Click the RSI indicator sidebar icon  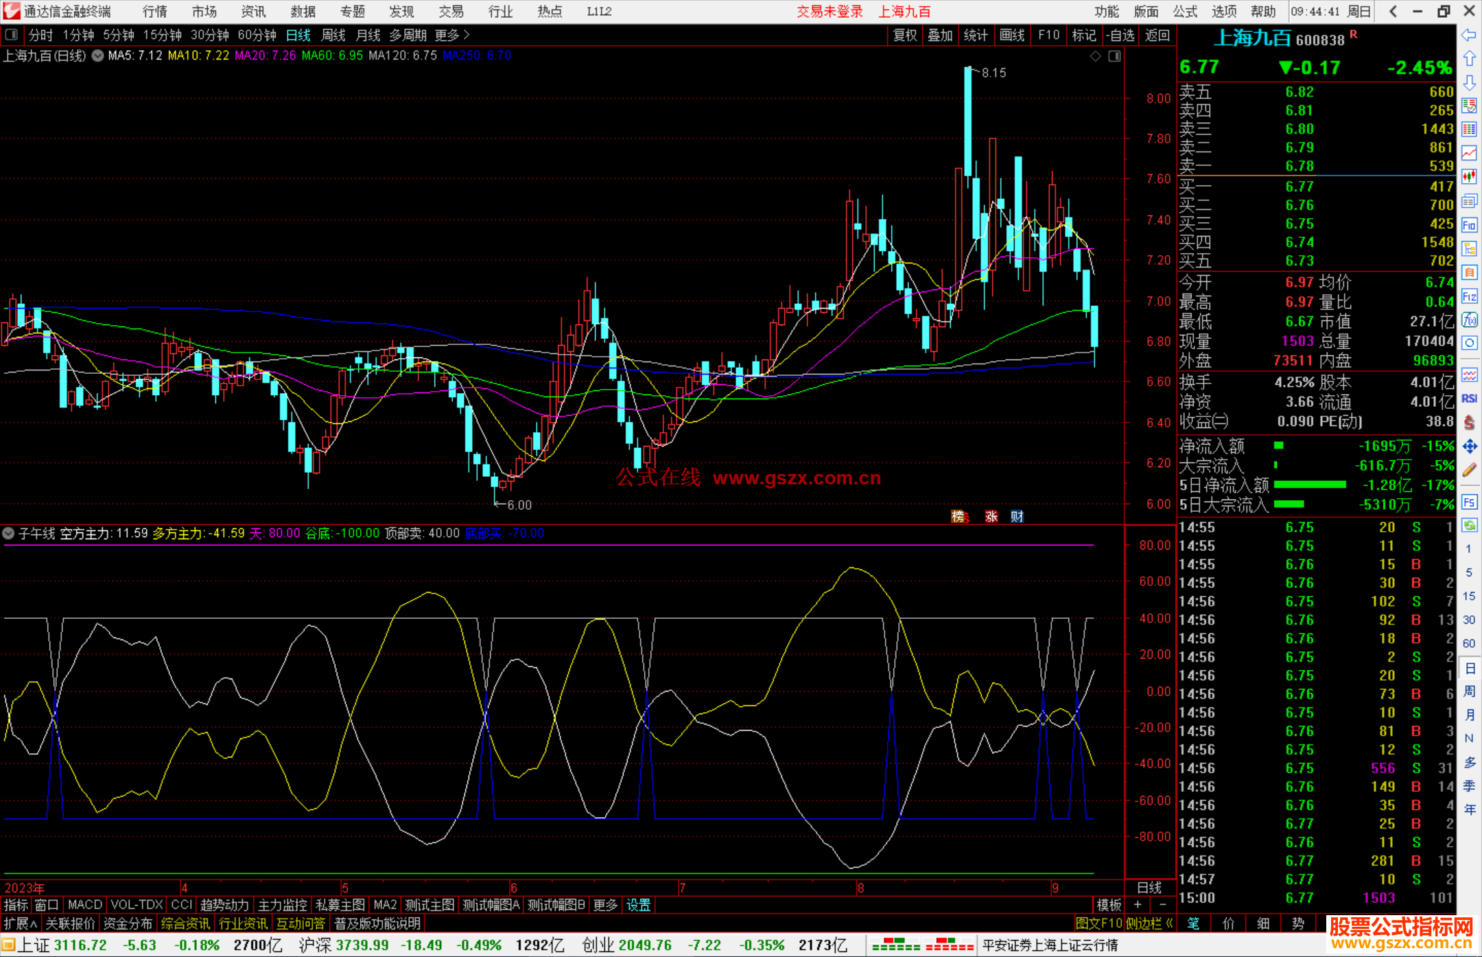click(1469, 399)
